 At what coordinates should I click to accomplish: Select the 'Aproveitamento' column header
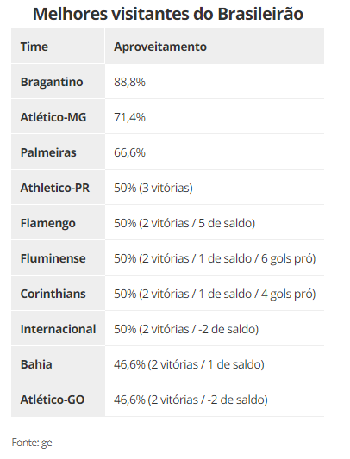pos(215,46)
